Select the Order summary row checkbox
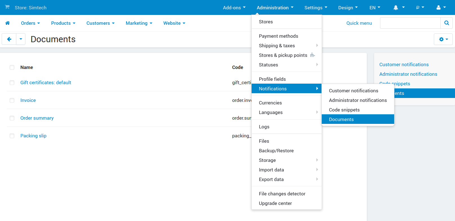The image size is (455, 221). tap(12, 118)
